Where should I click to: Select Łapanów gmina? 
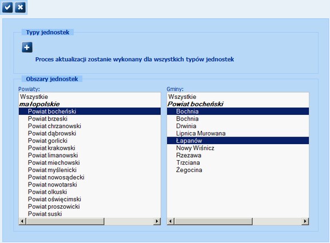[238, 141]
